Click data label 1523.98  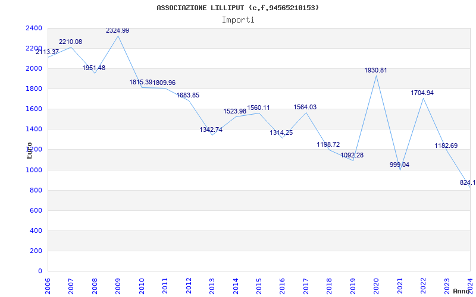pyautogui.click(x=235, y=111)
